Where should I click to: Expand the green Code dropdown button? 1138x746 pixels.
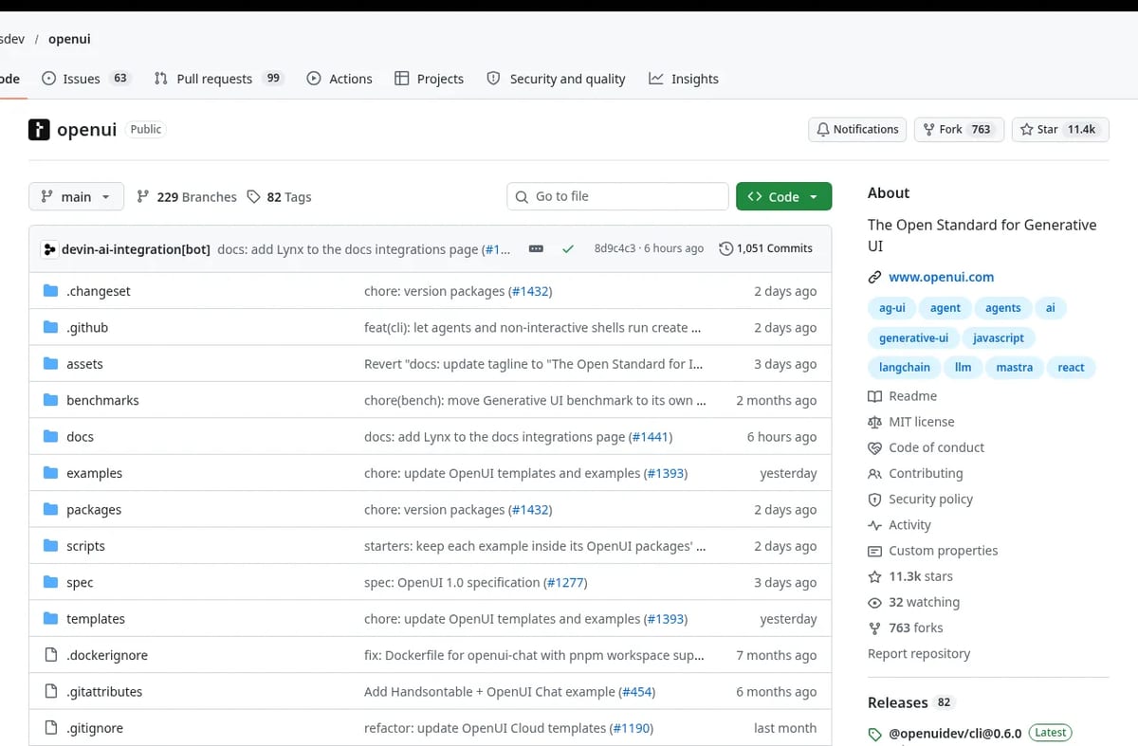click(783, 196)
